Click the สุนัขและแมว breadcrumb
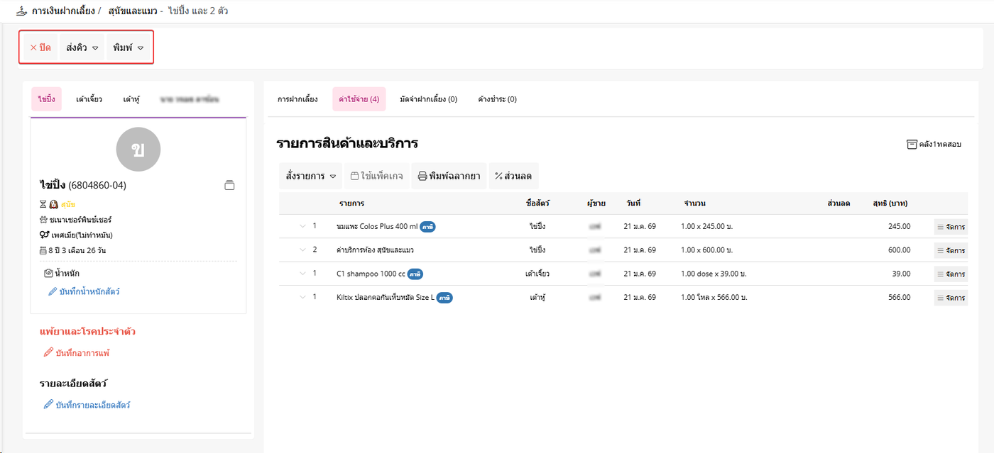The image size is (994, 453). point(133,11)
